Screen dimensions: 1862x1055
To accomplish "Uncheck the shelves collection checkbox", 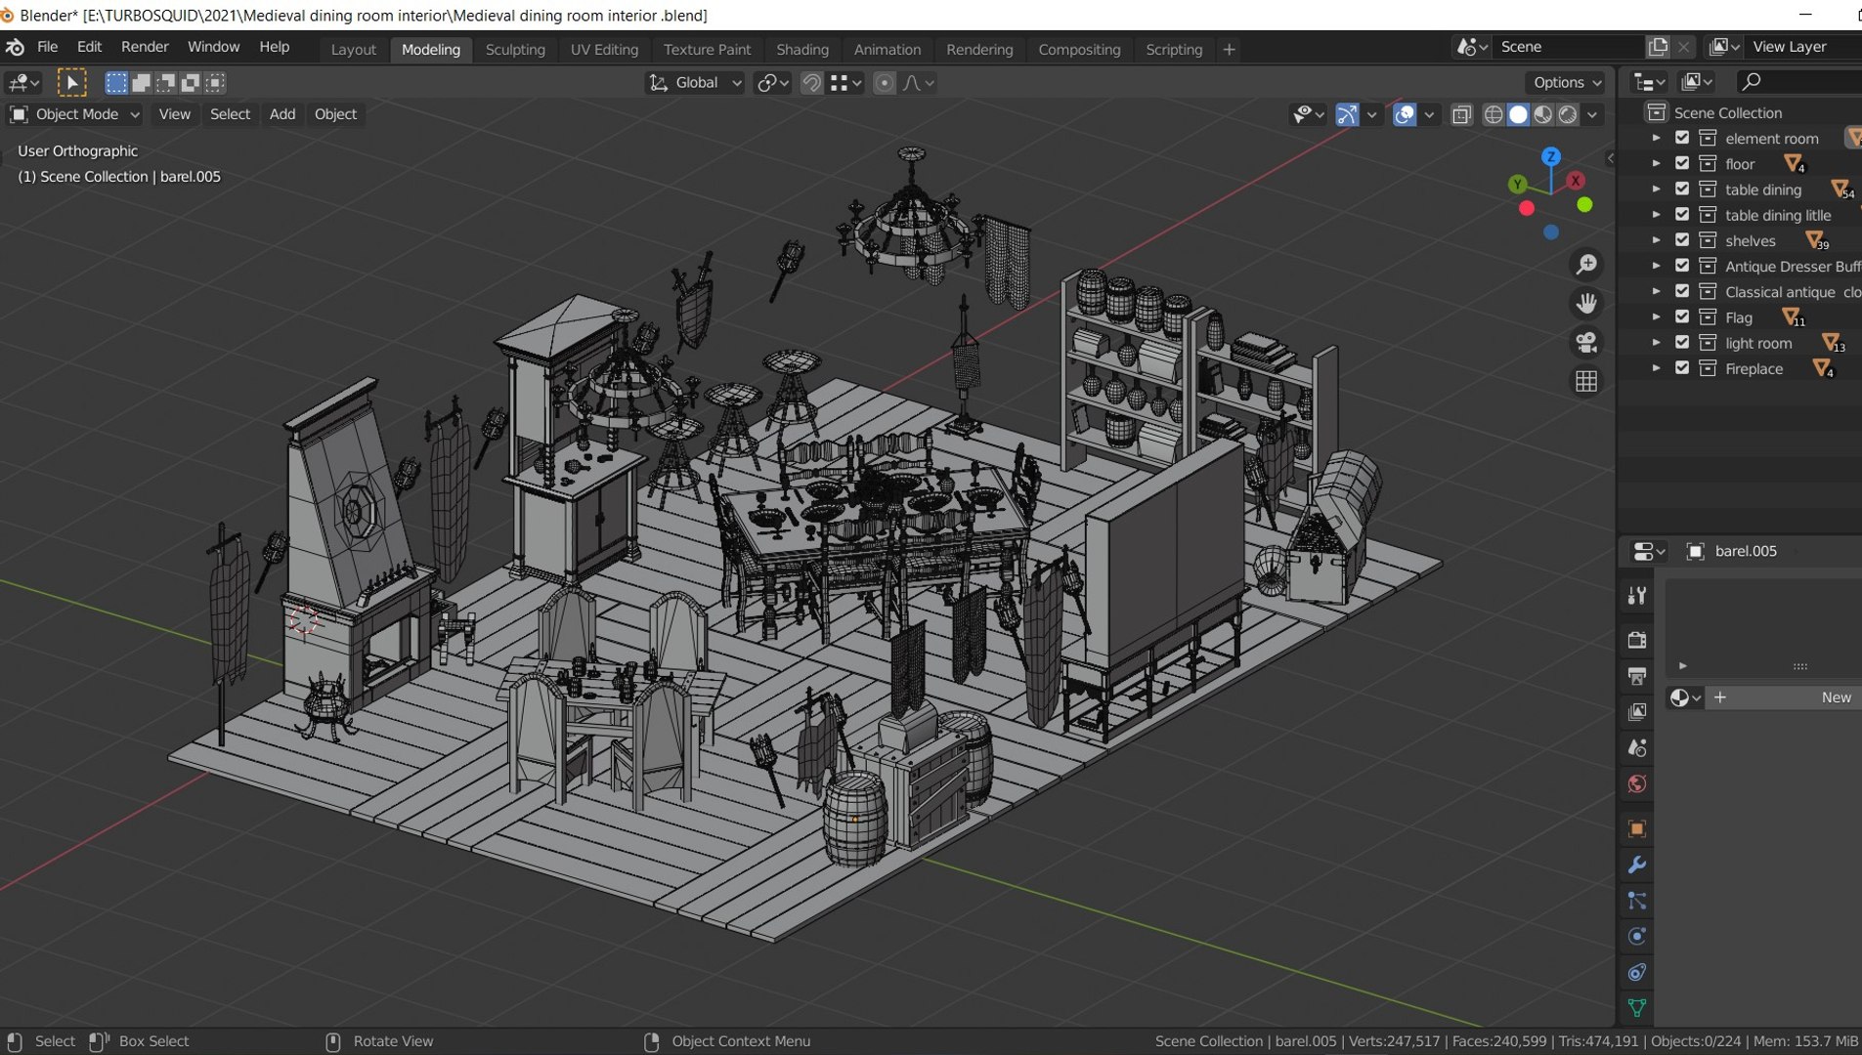I will tap(1682, 240).
